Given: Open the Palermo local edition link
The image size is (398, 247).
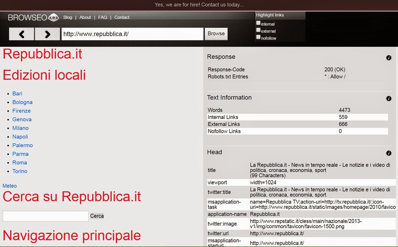Looking at the screenshot, I should (23, 145).
